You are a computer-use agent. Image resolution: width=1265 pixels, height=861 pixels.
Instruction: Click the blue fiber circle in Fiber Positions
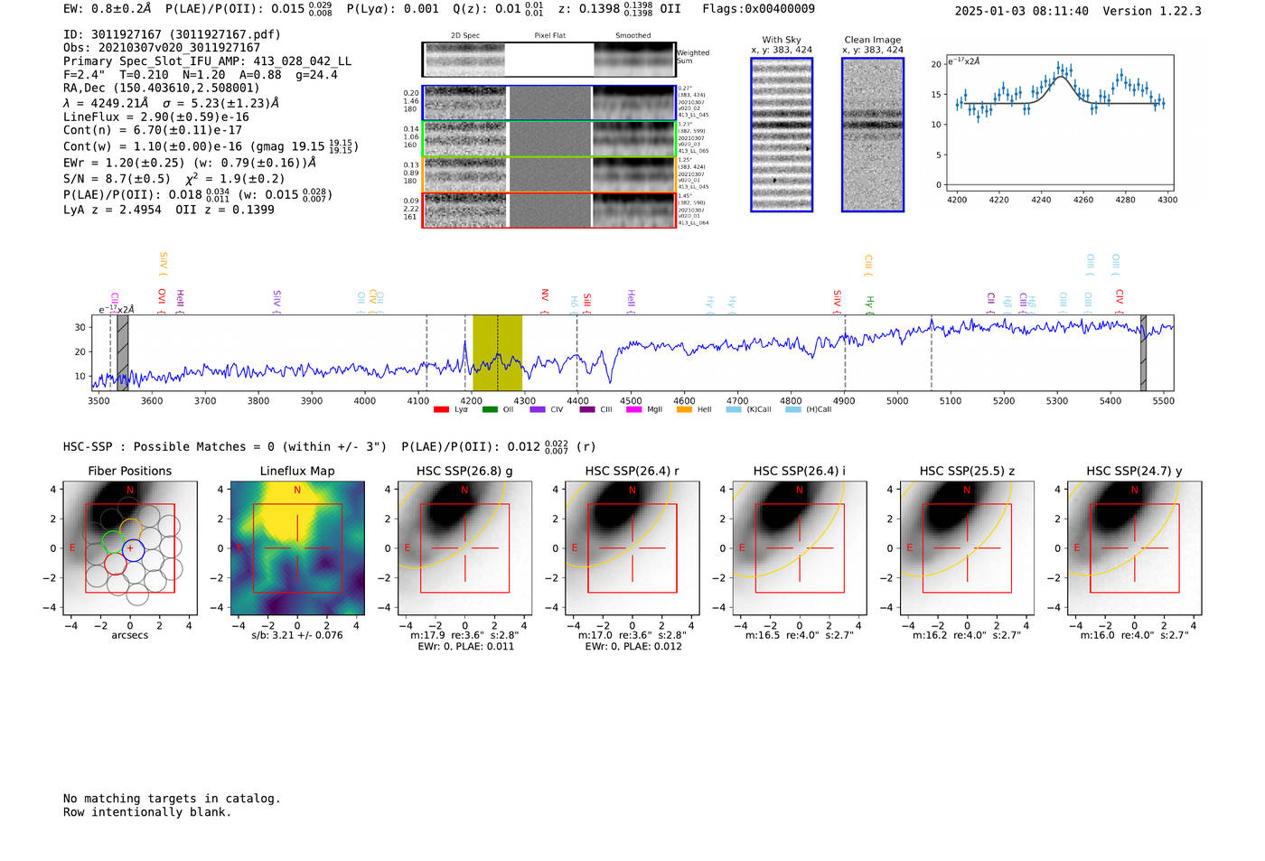pyautogui.click(x=133, y=549)
